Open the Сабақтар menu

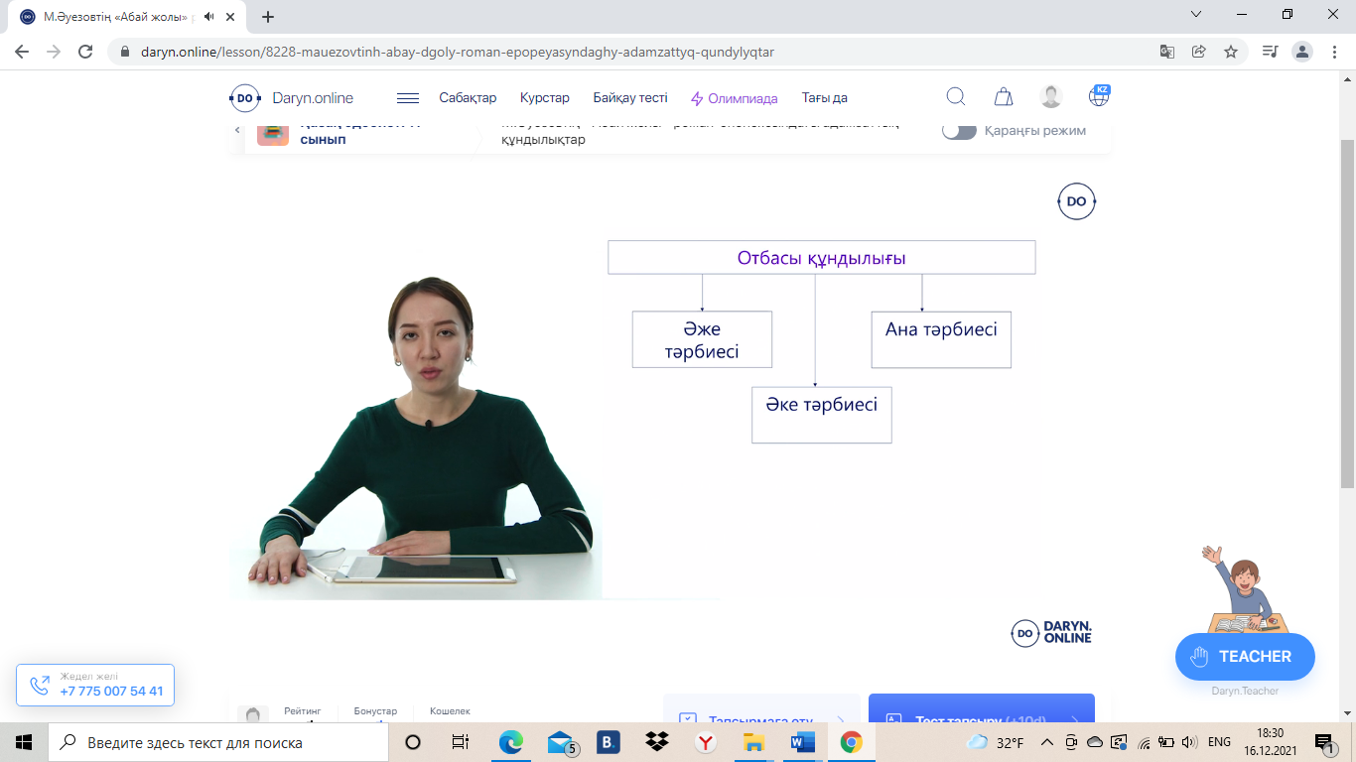coord(468,98)
